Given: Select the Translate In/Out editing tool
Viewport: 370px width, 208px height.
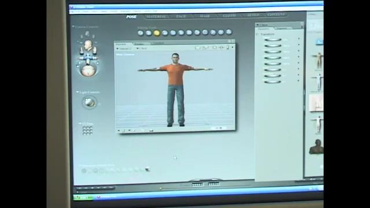Looking at the screenshot, I should pyautogui.click(x=165, y=33).
